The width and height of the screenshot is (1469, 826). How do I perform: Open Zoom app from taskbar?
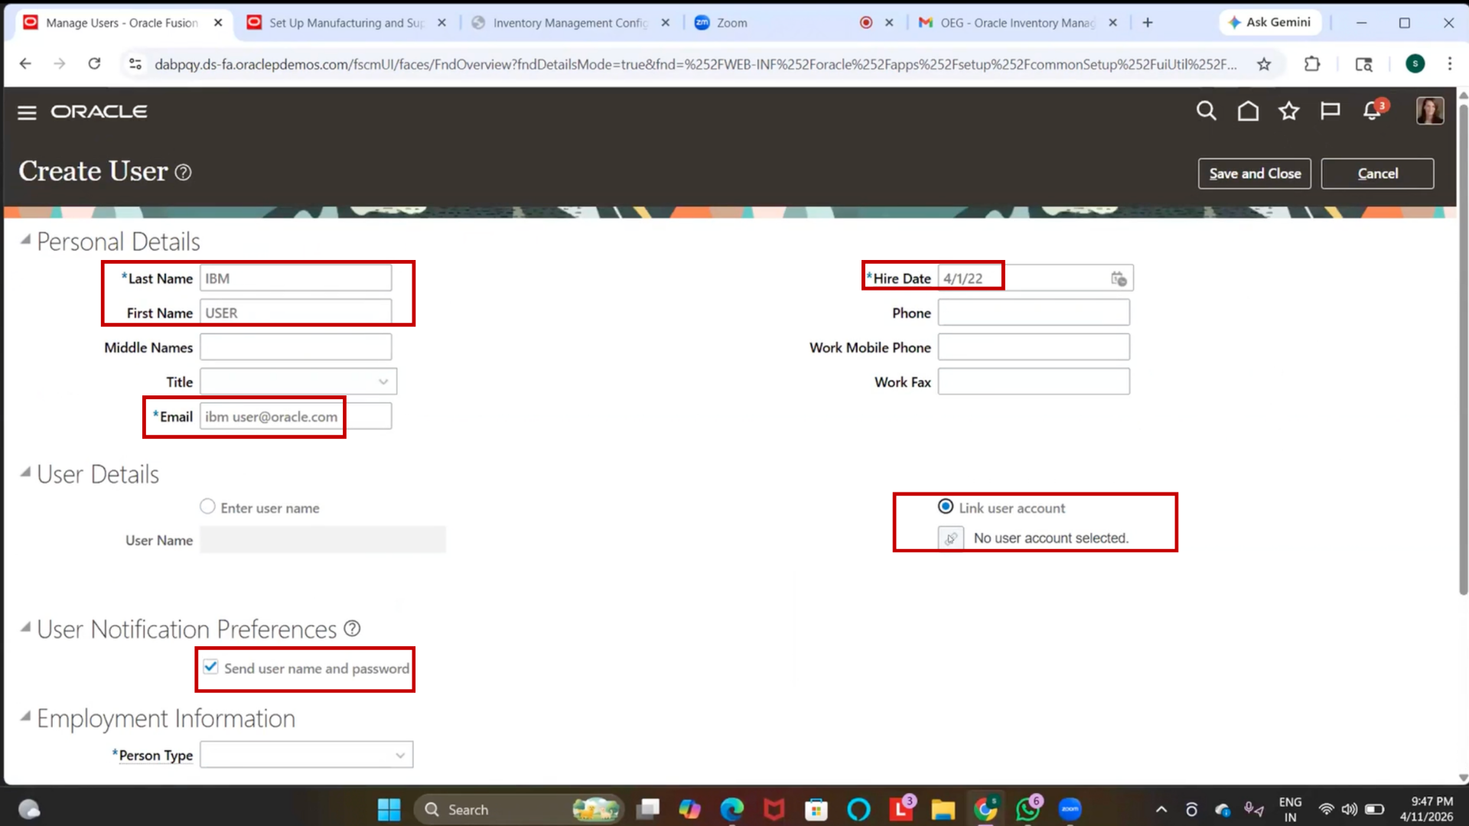point(1070,809)
